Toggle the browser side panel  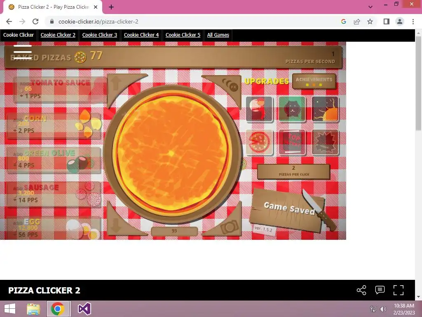pyautogui.click(x=387, y=21)
